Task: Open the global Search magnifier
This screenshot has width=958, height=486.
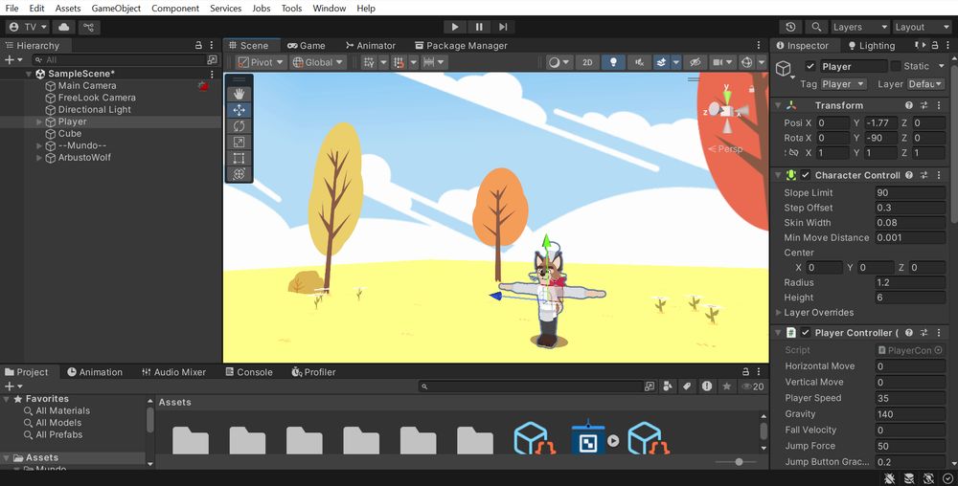Action: (816, 27)
